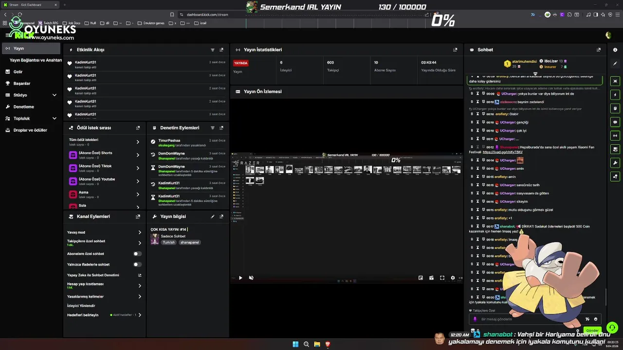Toggle stream statistics broadcast panel button
623x350 pixels.
click(x=615, y=136)
